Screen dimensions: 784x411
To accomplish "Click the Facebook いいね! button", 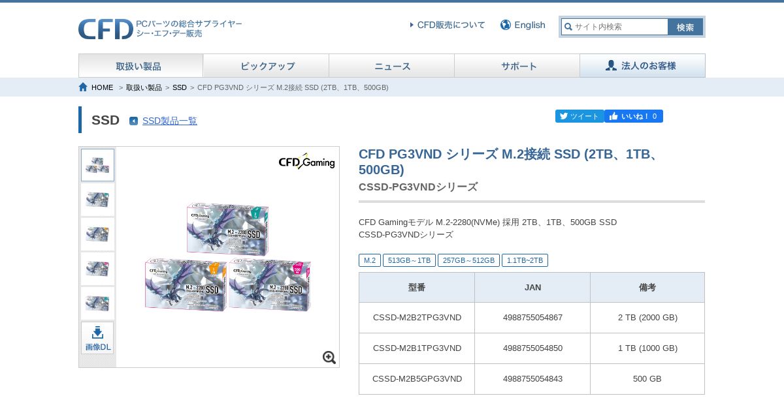I will (634, 116).
